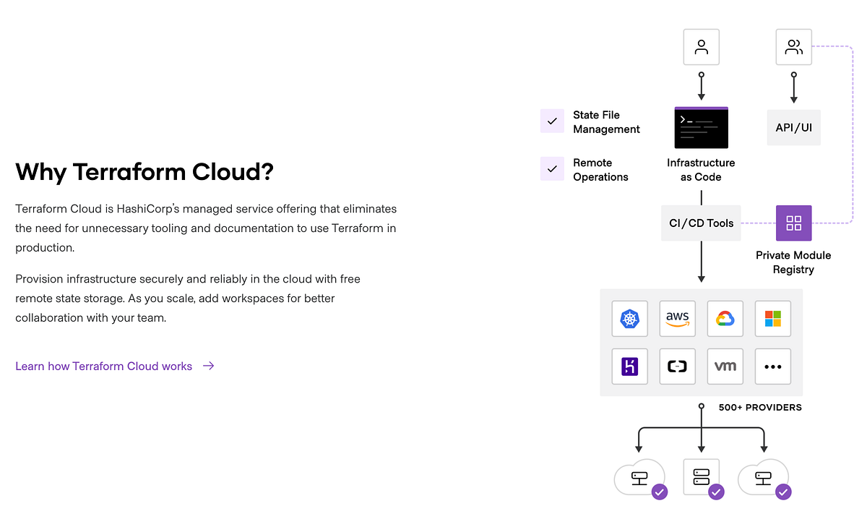
Task: Select the single-user icon above Infrastructure as Code
Action: pos(701,46)
